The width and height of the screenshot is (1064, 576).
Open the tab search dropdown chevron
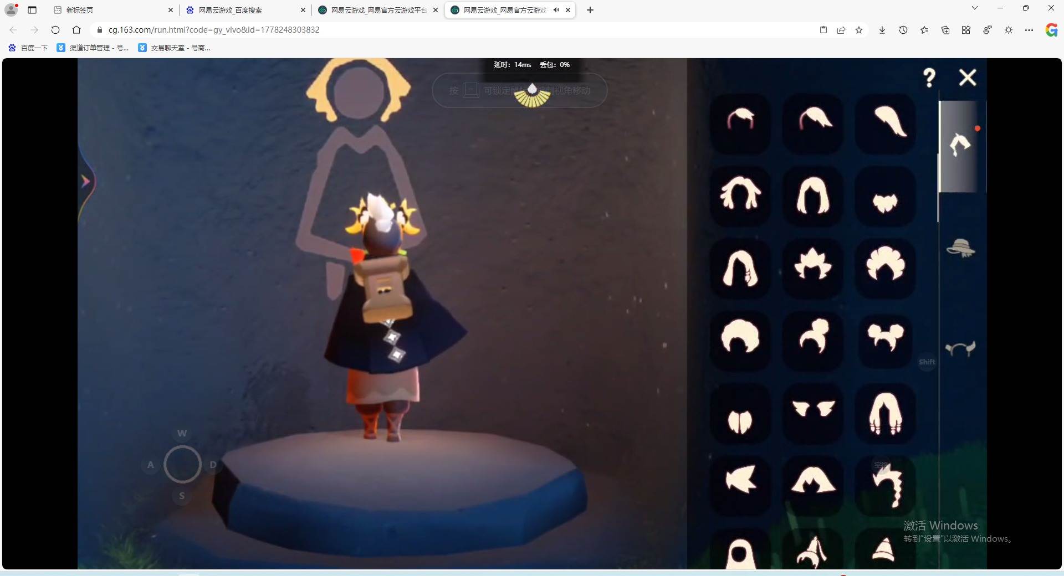(x=975, y=8)
